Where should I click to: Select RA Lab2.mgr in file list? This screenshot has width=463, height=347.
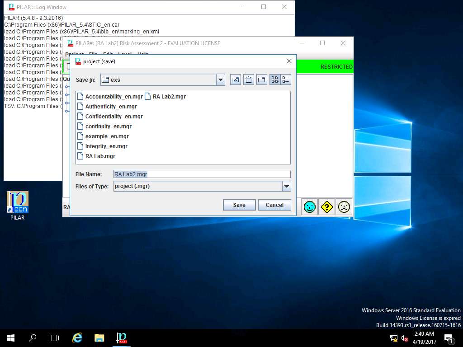click(x=165, y=97)
